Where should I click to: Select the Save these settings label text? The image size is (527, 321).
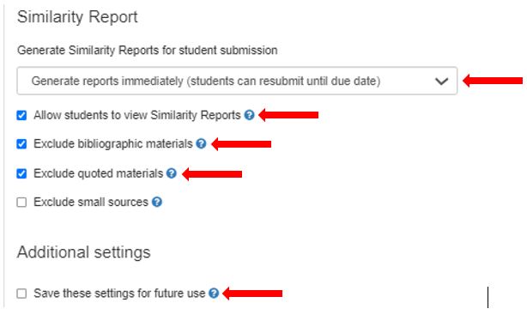coord(119,293)
